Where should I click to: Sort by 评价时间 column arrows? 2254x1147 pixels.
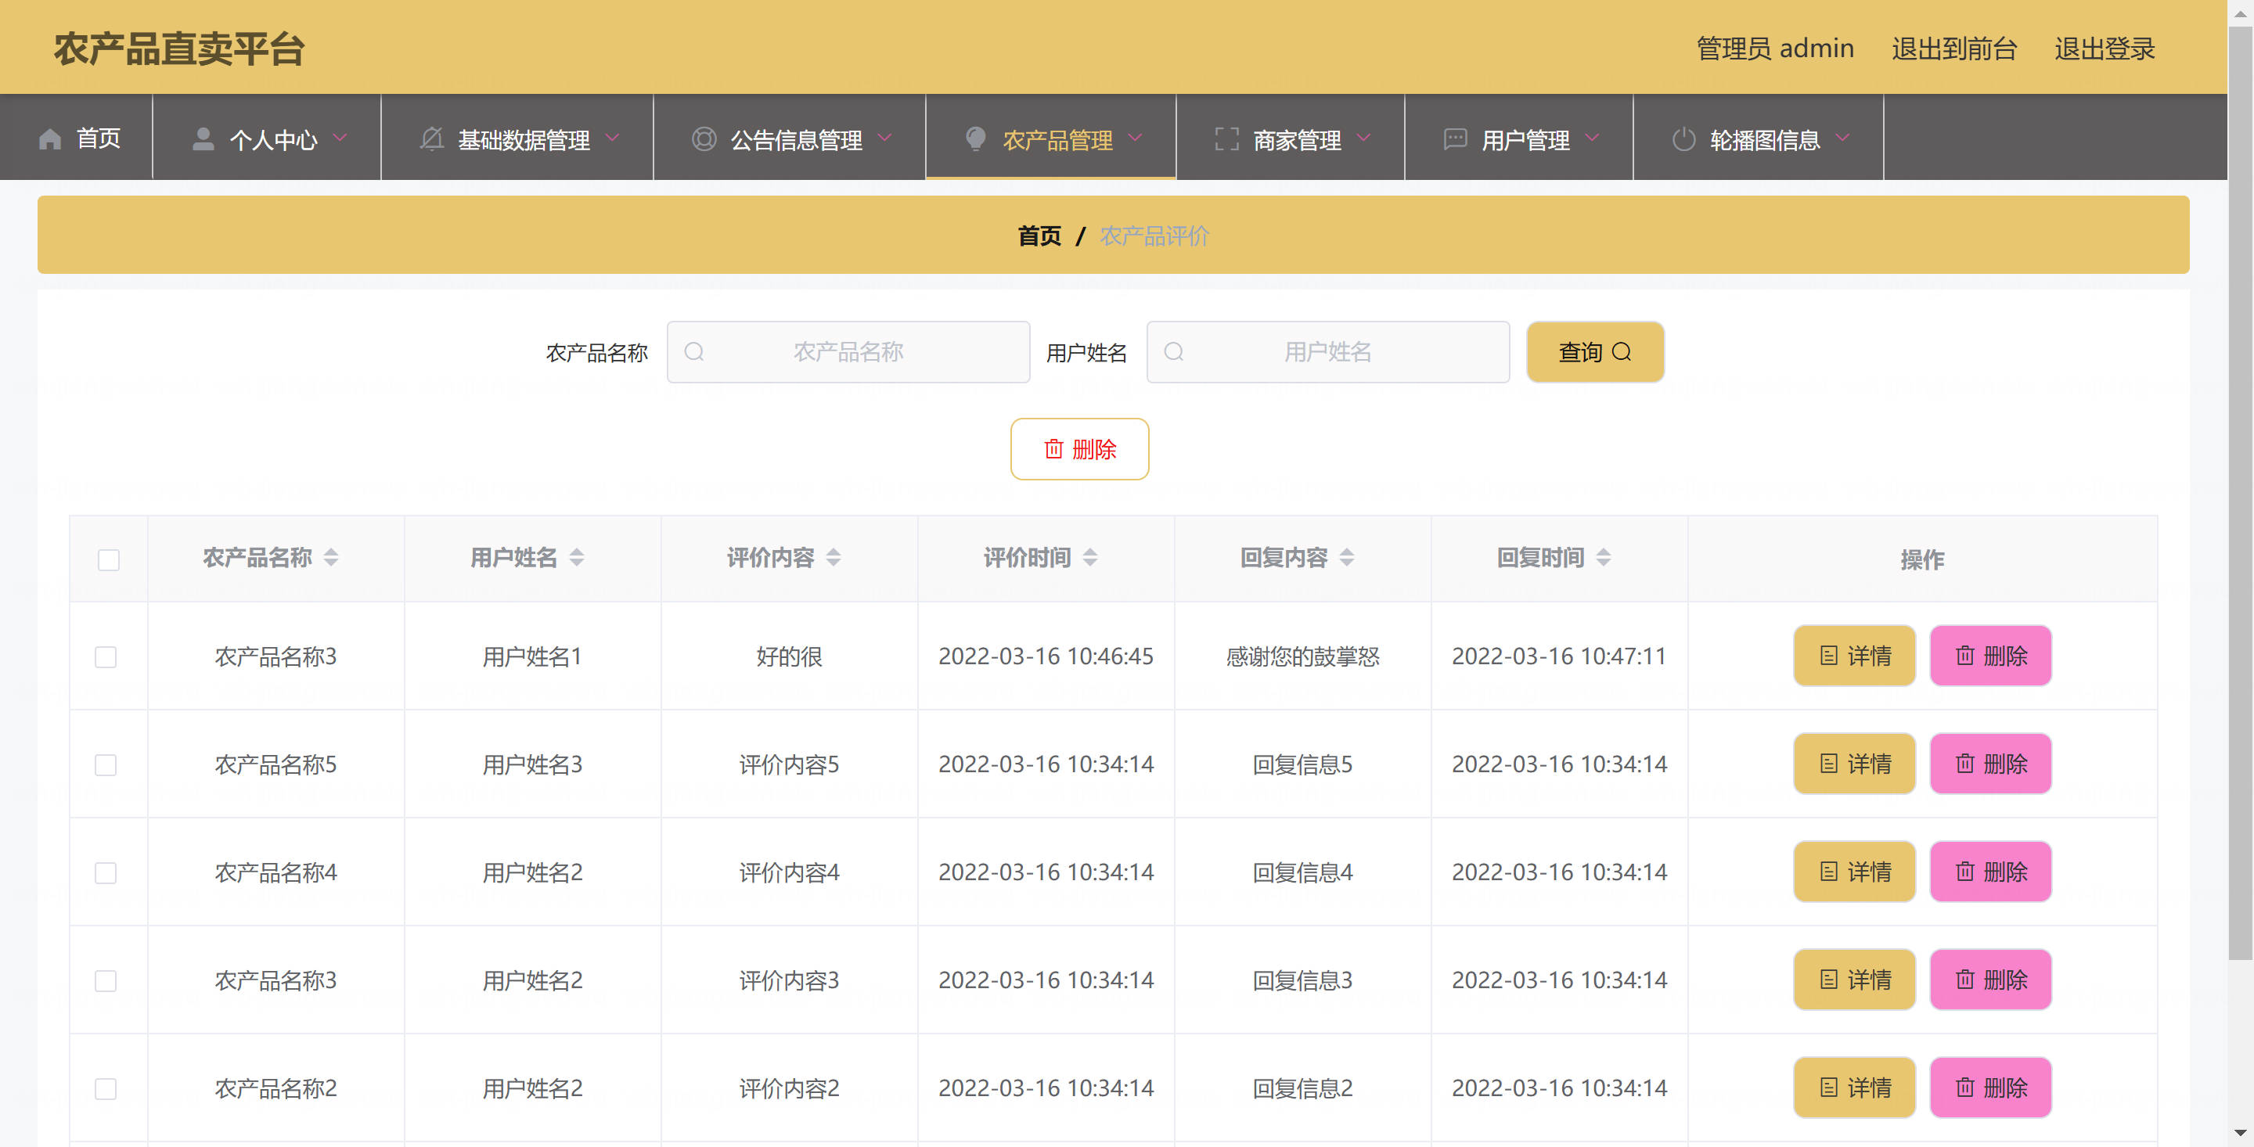click(x=1089, y=557)
